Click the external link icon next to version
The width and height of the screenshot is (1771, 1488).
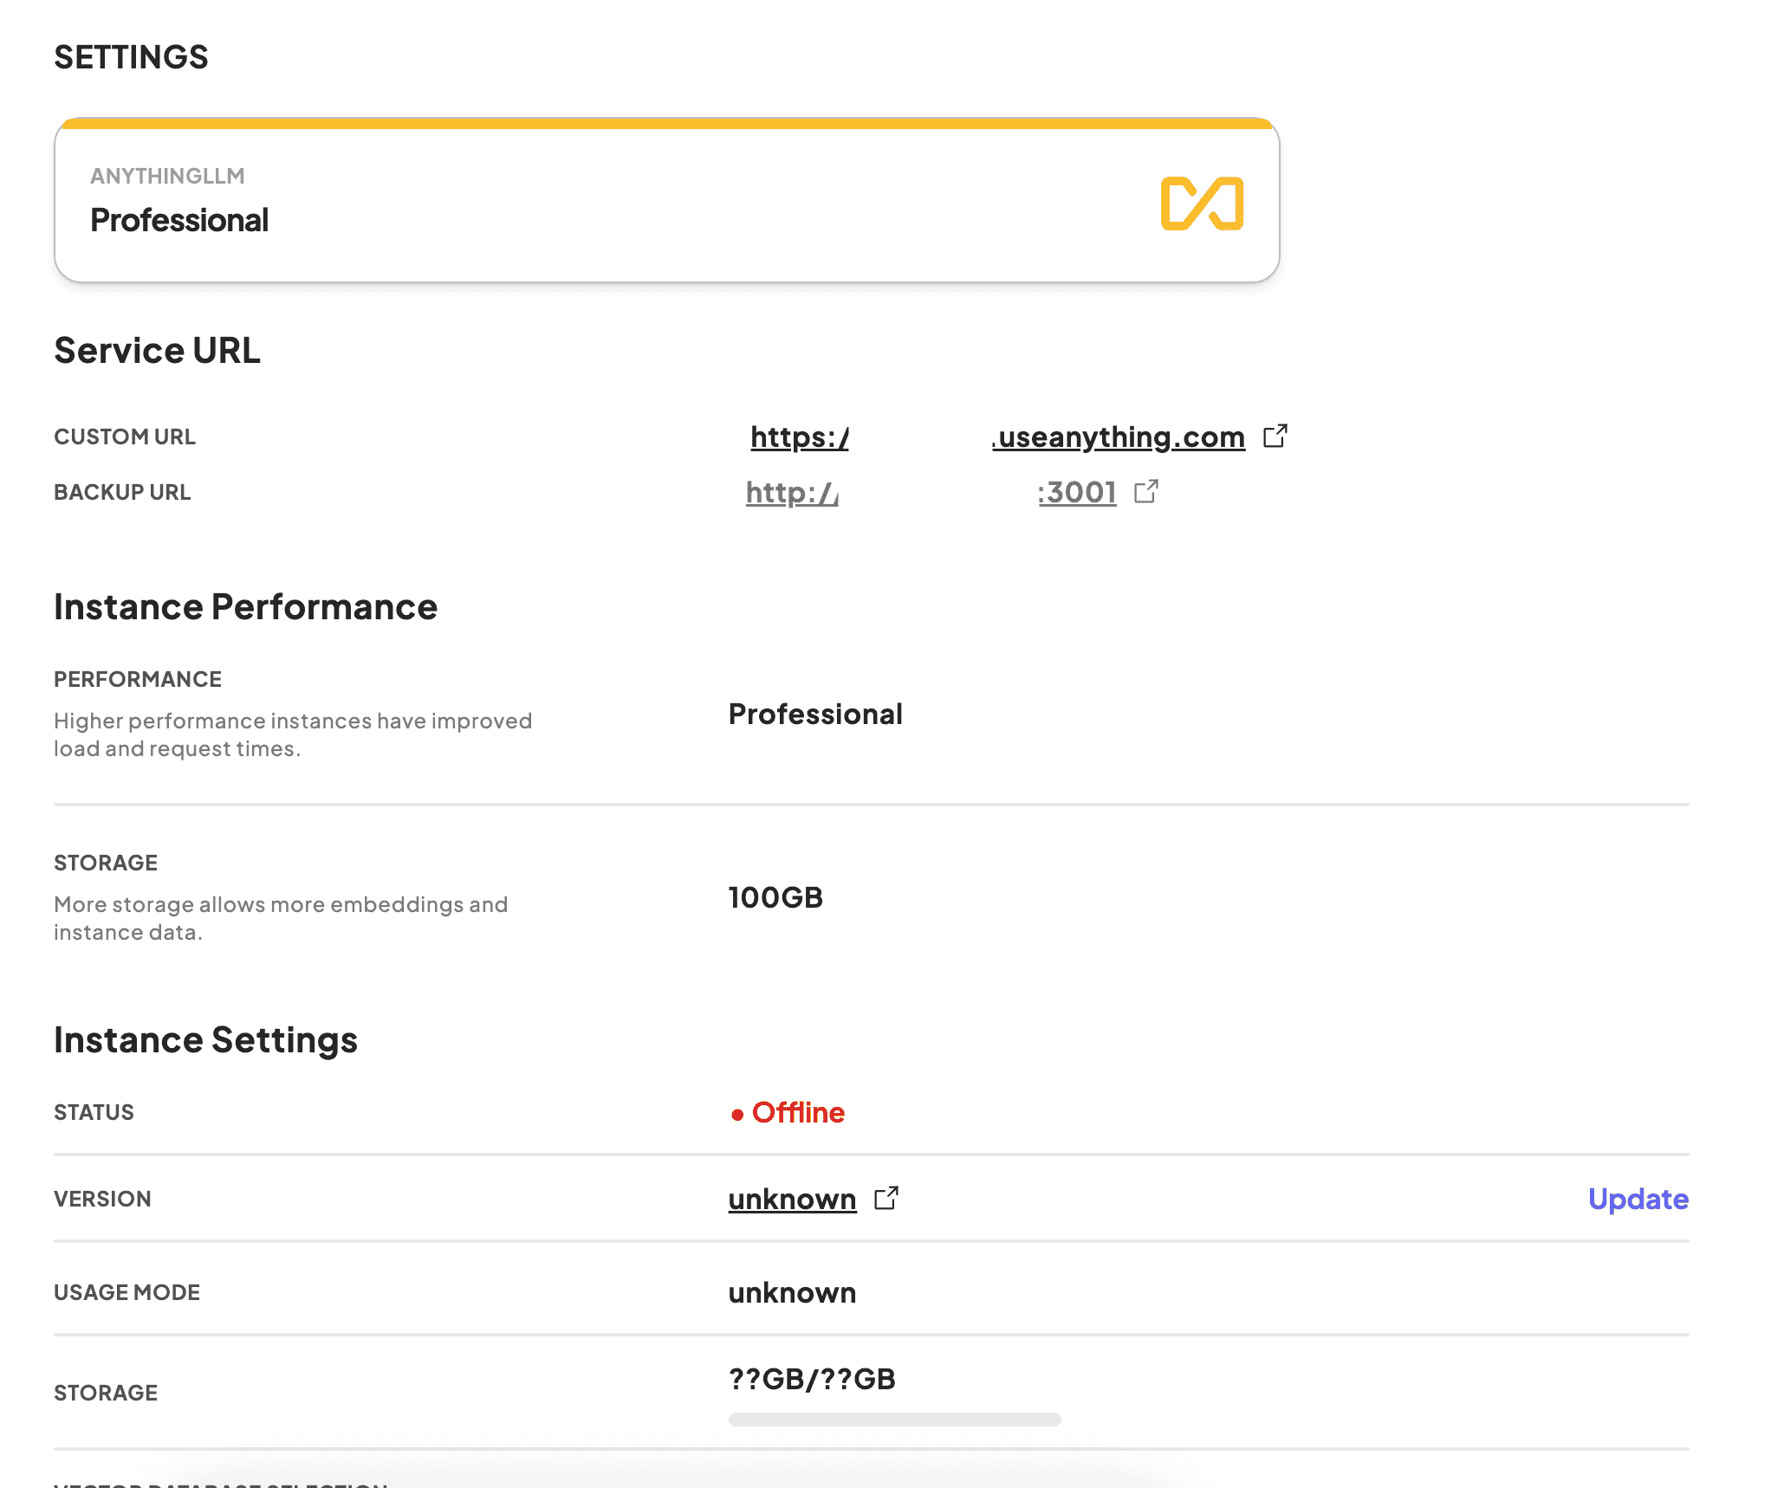click(886, 1198)
